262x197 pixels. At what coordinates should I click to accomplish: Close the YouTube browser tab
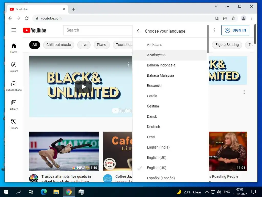pyautogui.click(x=64, y=9)
